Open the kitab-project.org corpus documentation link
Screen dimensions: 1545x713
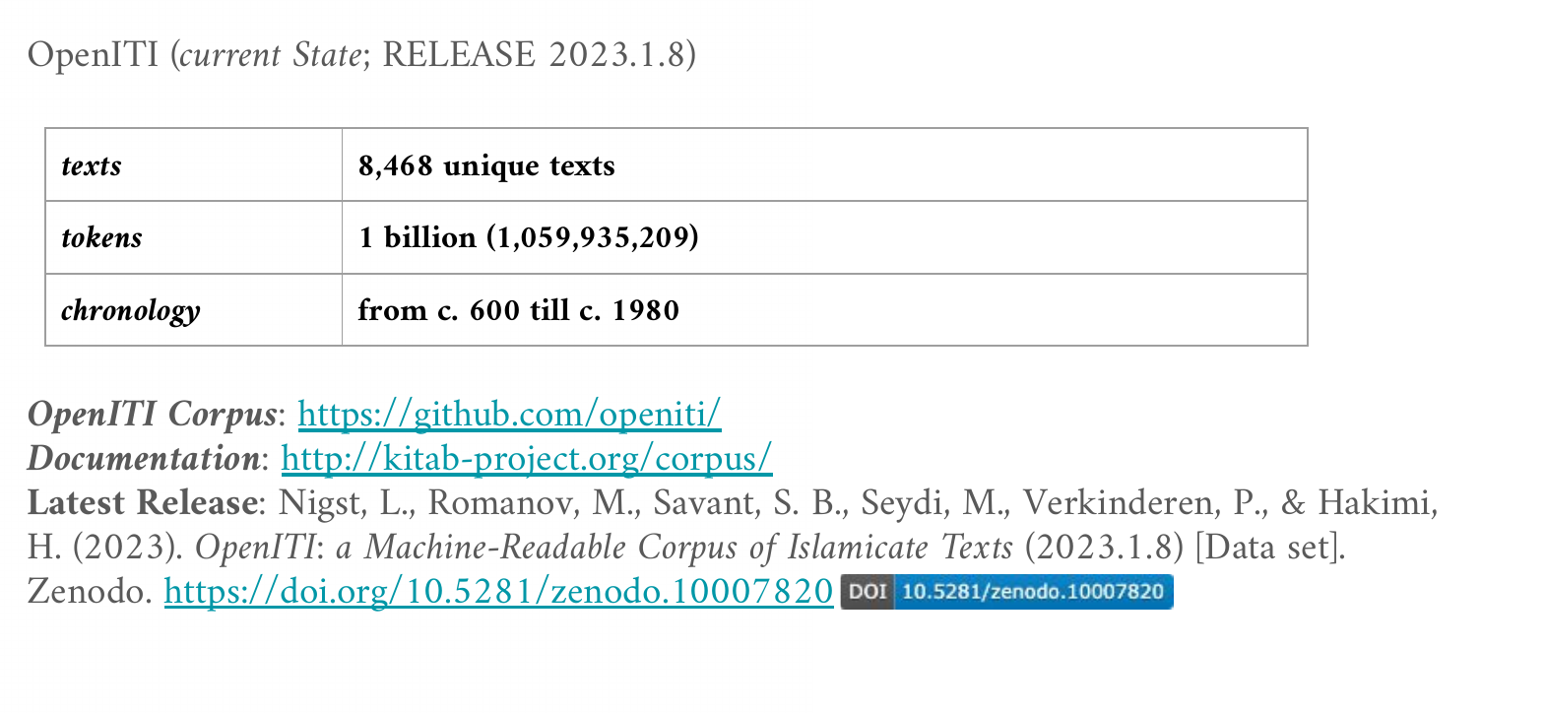point(527,458)
